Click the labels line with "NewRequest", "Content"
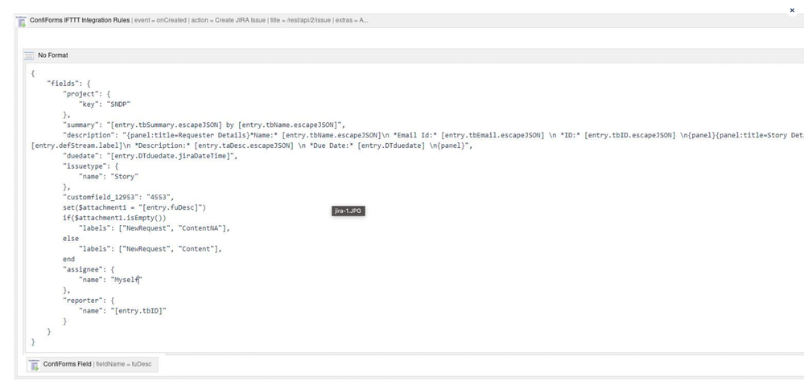The height and width of the screenshot is (389, 804). (x=150, y=249)
